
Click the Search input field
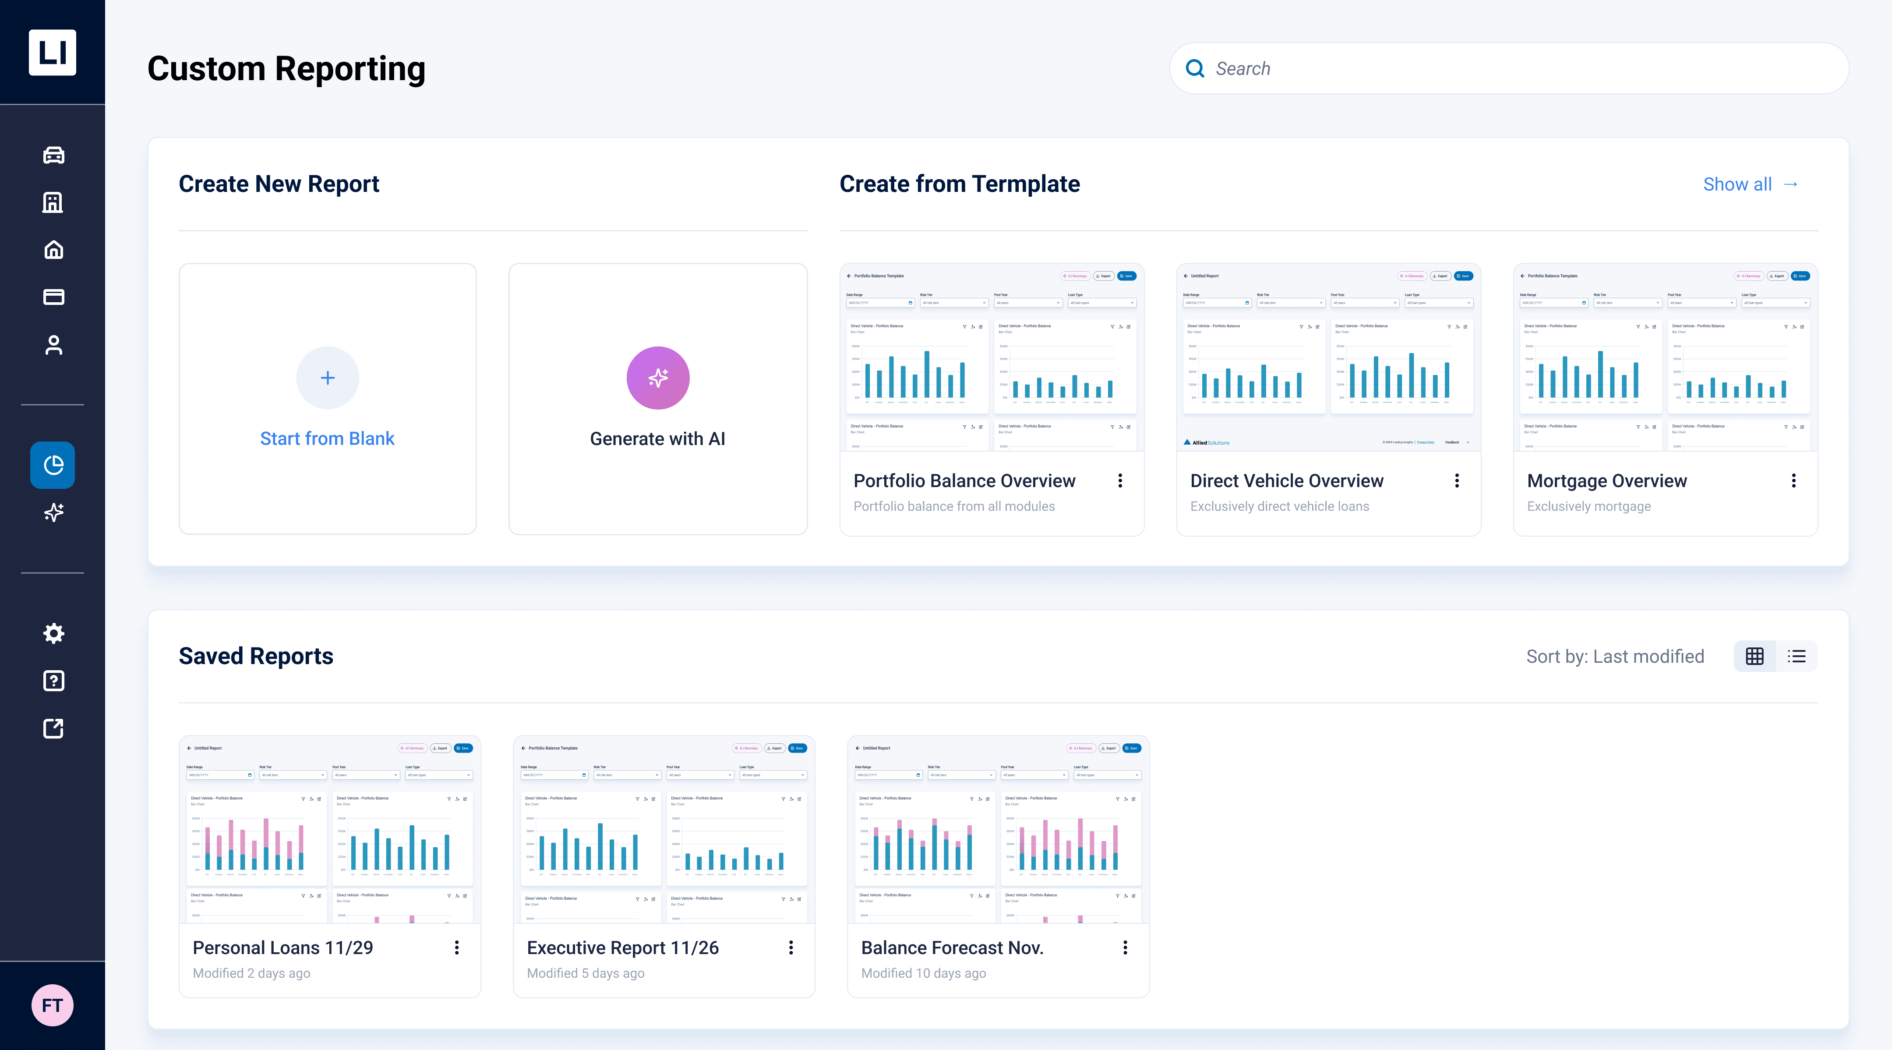[x=1520, y=68]
